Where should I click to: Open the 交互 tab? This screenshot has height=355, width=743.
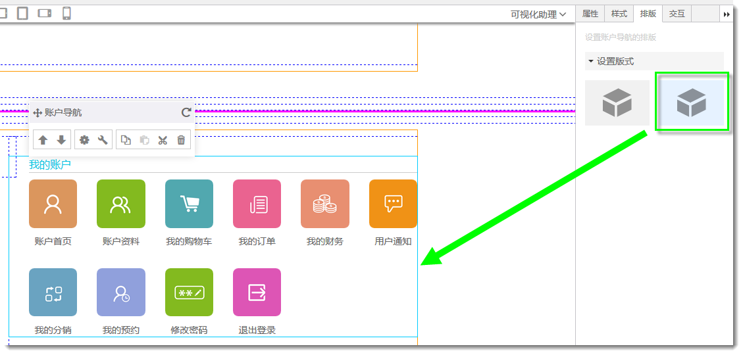coord(677,14)
